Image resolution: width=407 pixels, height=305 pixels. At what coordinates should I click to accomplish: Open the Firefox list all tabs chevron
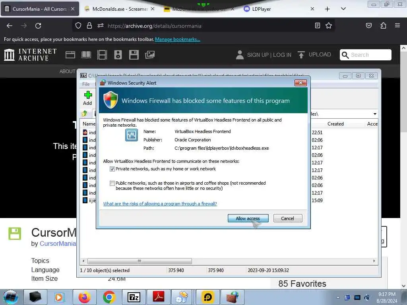tap(343, 9)
